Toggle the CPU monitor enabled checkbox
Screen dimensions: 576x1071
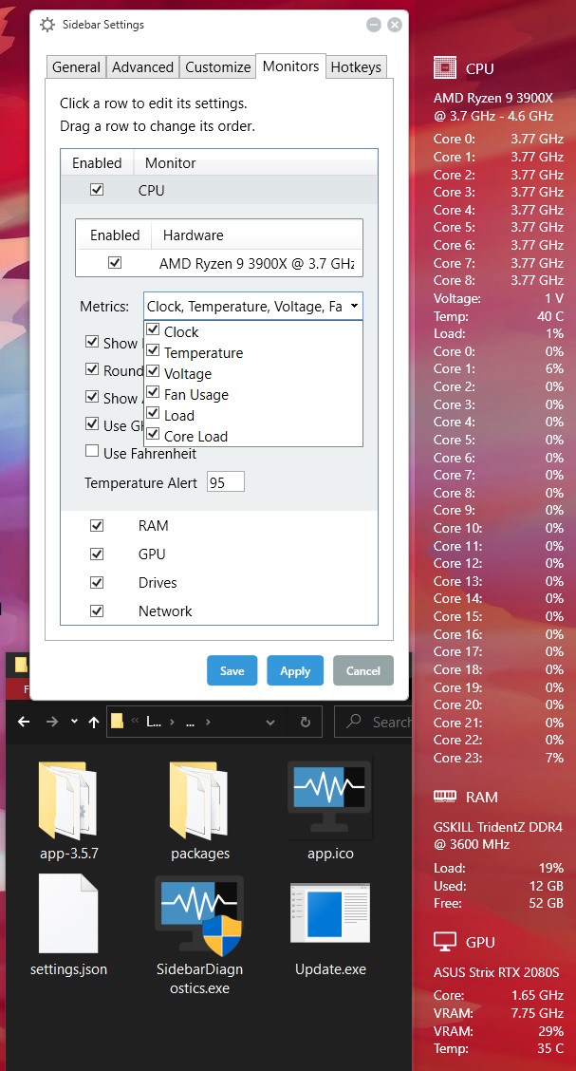[x=97, y=190]
